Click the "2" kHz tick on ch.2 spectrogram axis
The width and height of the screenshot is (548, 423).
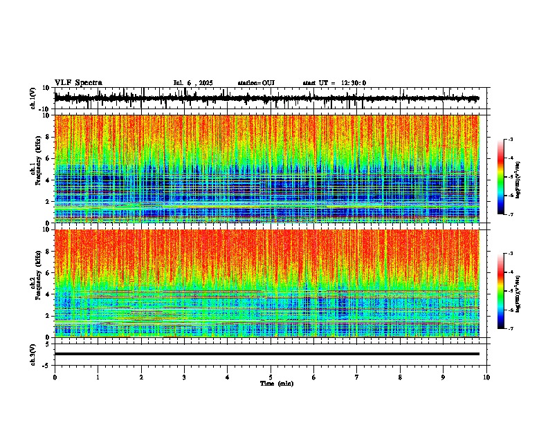coord(48,316)
